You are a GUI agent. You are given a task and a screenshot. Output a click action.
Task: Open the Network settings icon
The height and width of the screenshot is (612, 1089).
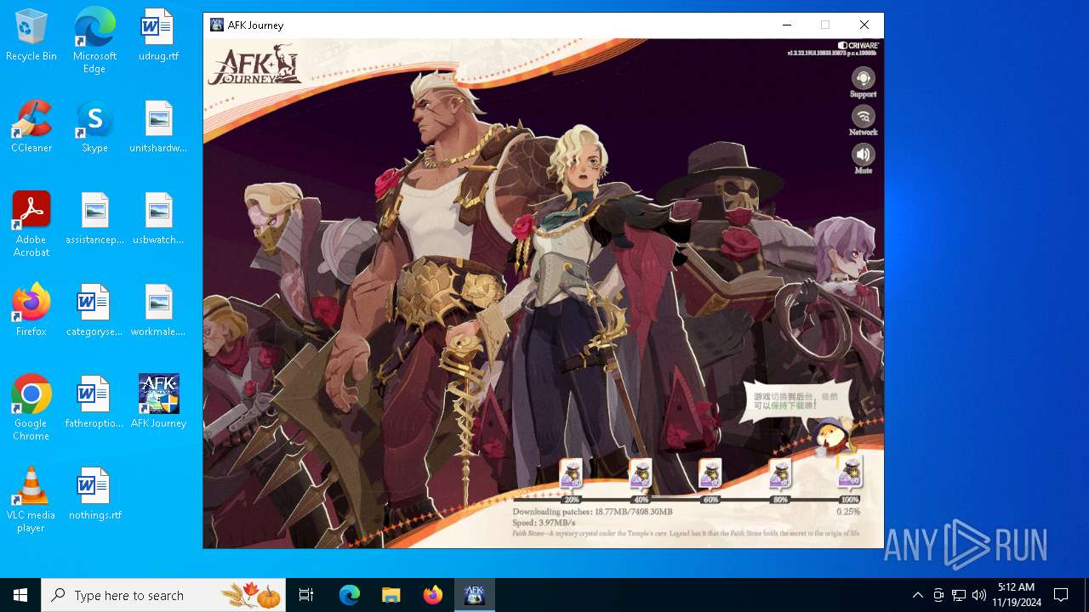coord(863,121)
